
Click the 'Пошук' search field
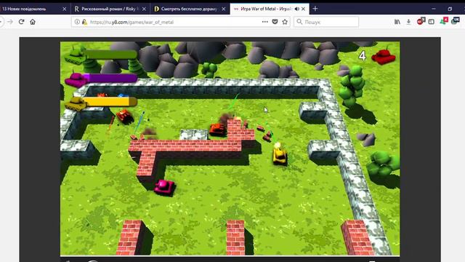pos(326,22)
